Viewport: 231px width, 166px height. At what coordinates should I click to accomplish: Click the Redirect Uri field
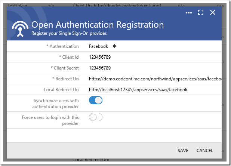pyautogui.click(x=155, y=79)
